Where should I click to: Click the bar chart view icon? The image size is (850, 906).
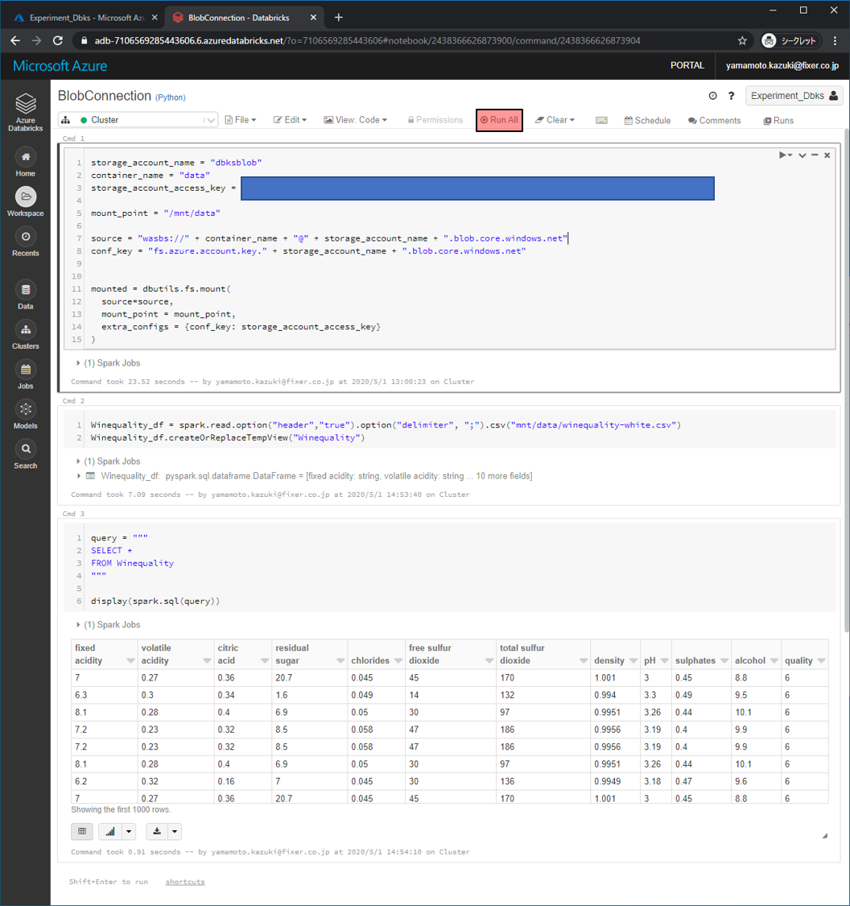[111, 831]
